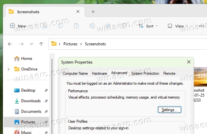
Task: Open the Sort menu
Action: [x=148, y=26]
